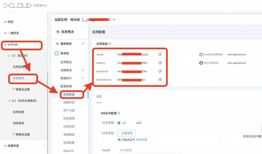This screenshot has width=262, height=154.
Task: Click the 上传证书 upload button
Action: tap(127, 133)
